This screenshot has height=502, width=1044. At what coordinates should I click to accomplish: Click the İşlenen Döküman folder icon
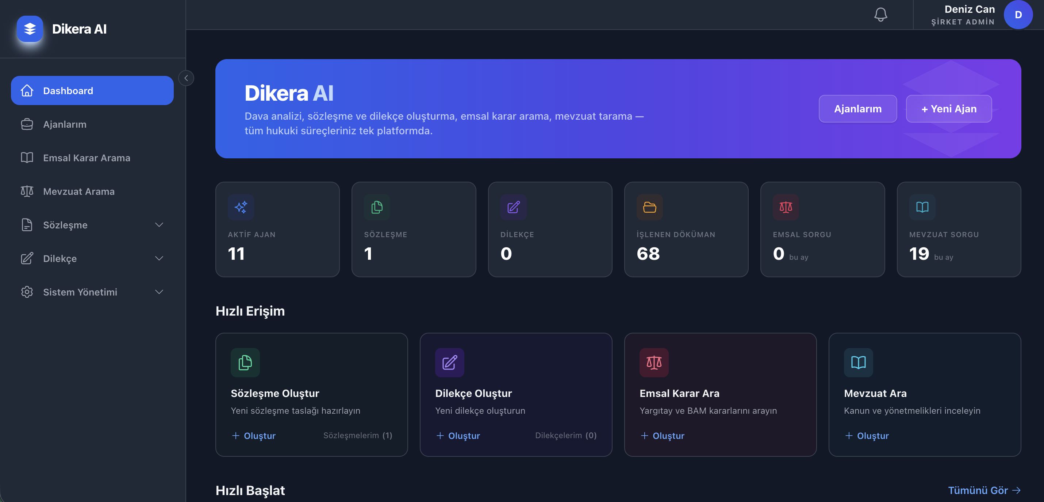point(650,207)
